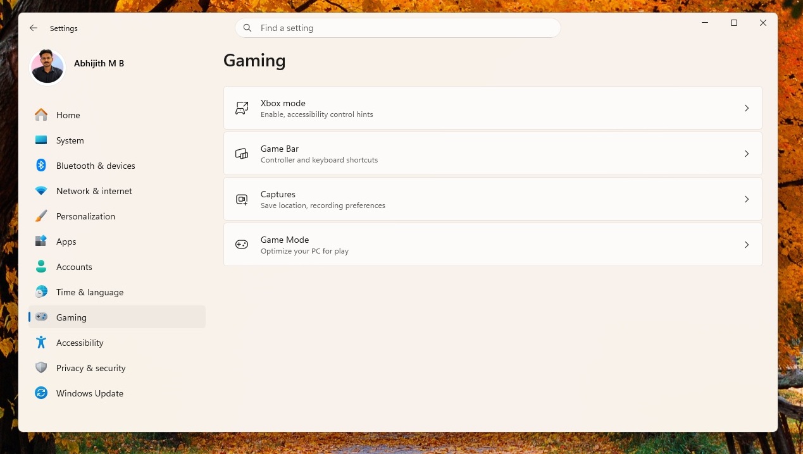The image size is (803, 454).
Task: Click the Accounts person icon
Action: [x=41, y=267]
